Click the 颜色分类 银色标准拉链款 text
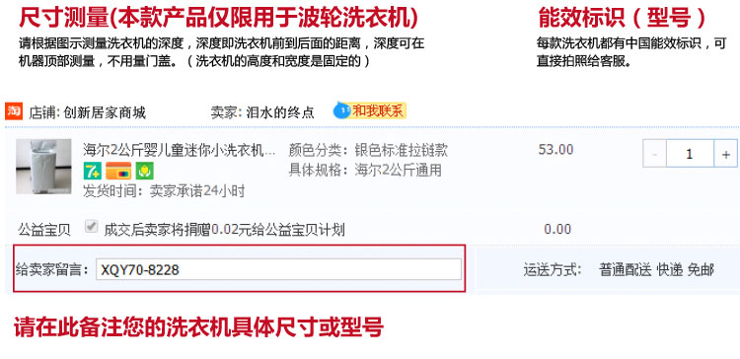Image resolution: width=740 pixels, height=359 pixels. pos(368,151)
